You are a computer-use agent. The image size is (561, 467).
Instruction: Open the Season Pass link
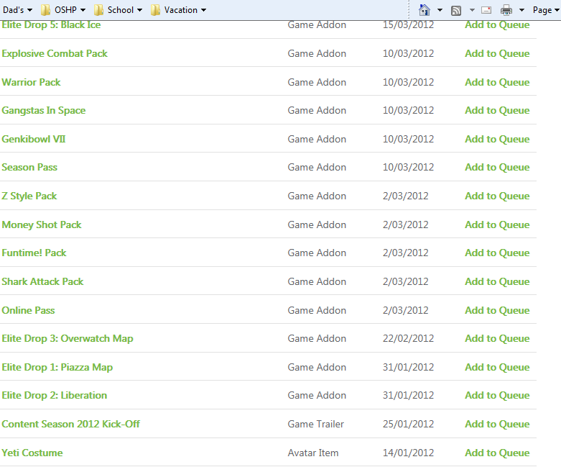(x=29, y=167)
